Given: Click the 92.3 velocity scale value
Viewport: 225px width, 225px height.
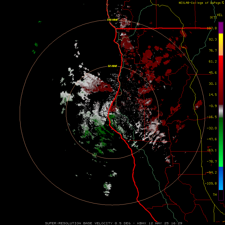Looking at the screenshot, I should (213, 39).
